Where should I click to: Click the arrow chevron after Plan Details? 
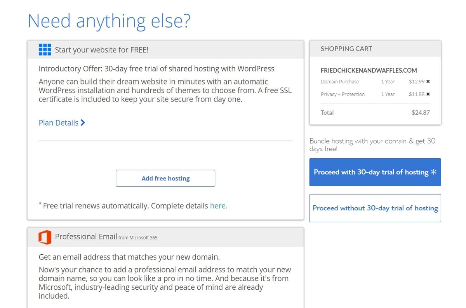pyautogui.click(x=83, y=122)
